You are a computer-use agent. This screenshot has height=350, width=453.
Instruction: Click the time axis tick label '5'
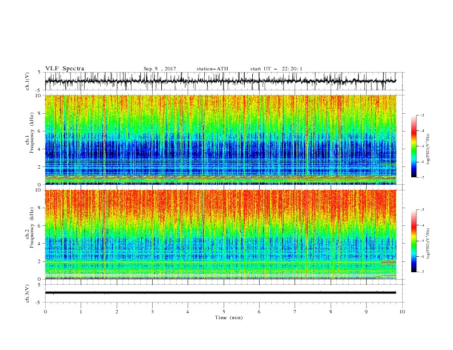pyautogui.click(x=224, y=312)
